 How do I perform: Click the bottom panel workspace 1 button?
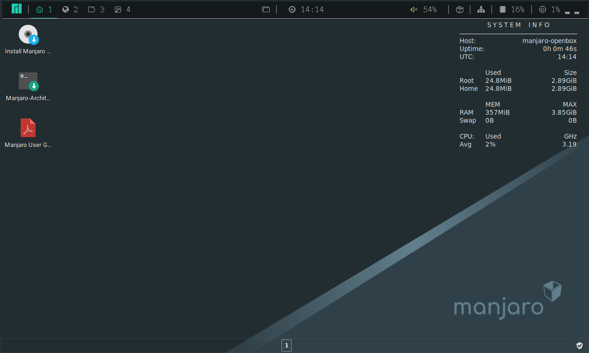[287, 346]
